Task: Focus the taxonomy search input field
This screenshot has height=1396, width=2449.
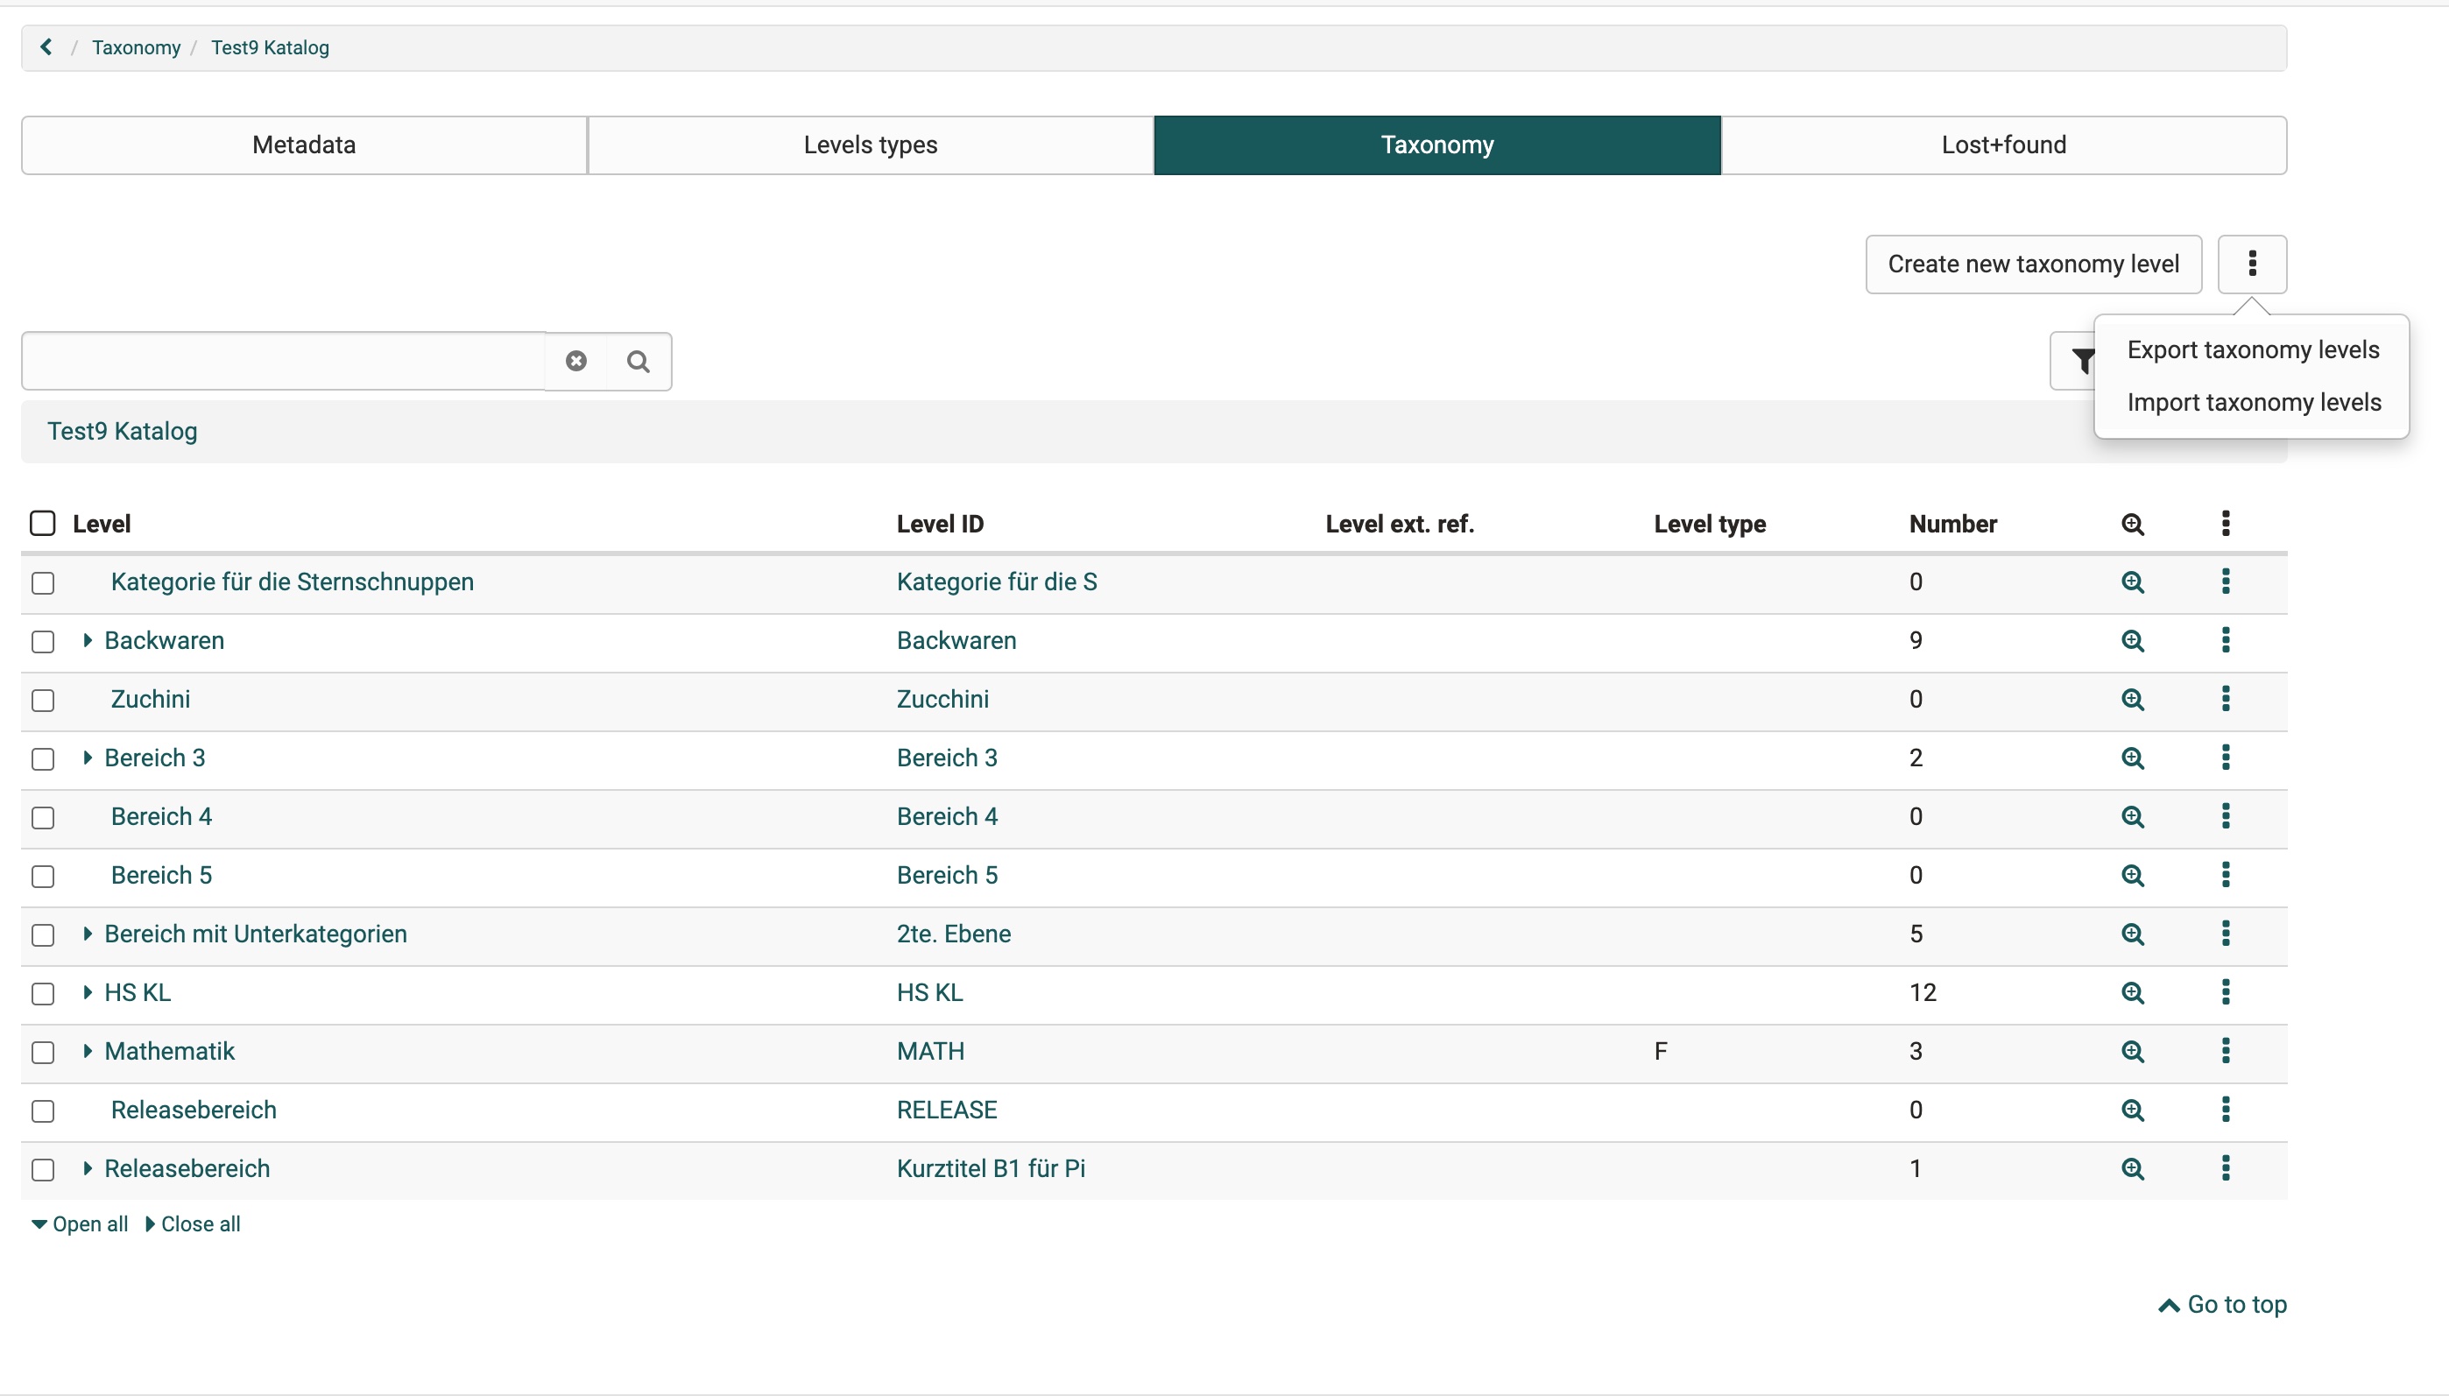Action: coord(284,361)
